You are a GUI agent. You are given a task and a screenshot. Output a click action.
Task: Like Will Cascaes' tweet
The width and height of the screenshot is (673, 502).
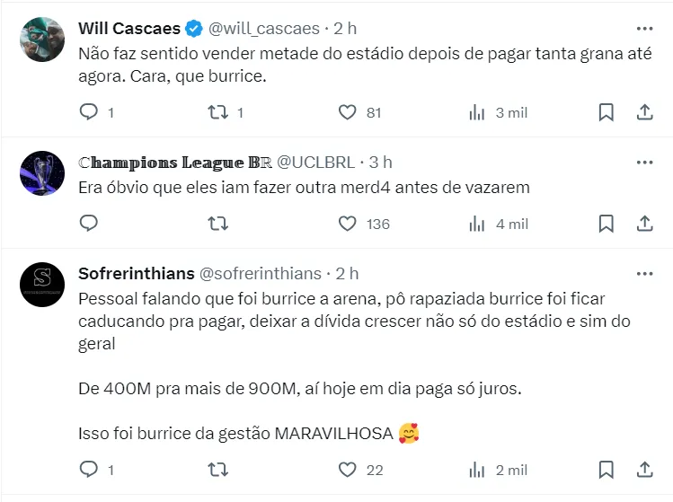point(347,112)
